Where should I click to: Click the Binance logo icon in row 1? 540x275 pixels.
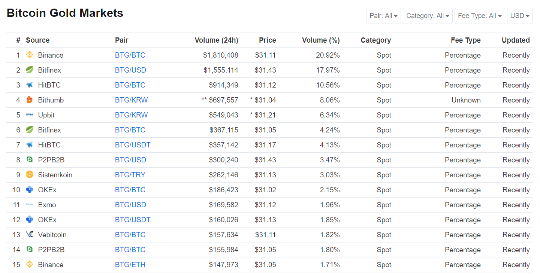point(30,55)
